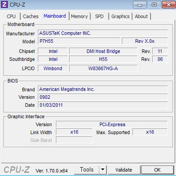Minimize the CPU-Z window
Screen dimensions: 176x176
[139, 5]
